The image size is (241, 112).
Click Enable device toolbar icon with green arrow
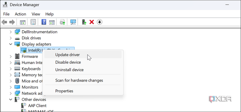[x=84, y=22]
